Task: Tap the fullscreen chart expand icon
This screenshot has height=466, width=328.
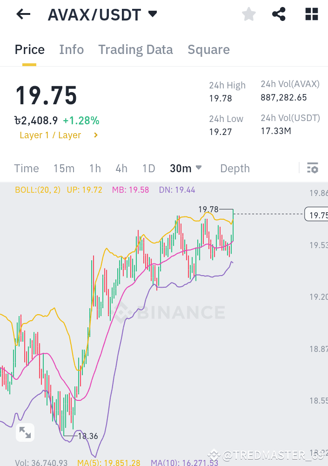Action: click(x=25, y=432)
